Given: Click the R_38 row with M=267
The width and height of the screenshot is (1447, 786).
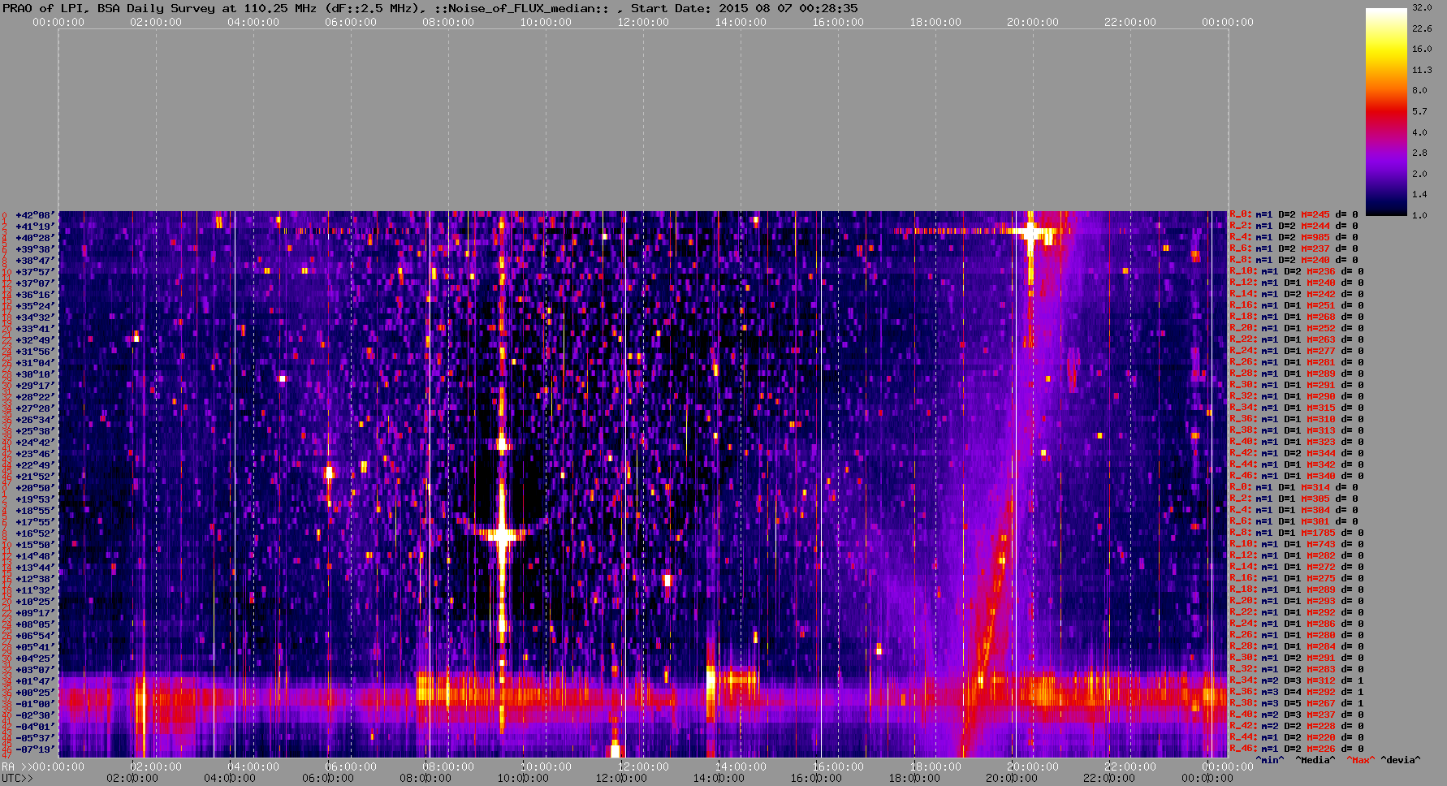Looking at the screenshot, I should [x=1297, y=704].
